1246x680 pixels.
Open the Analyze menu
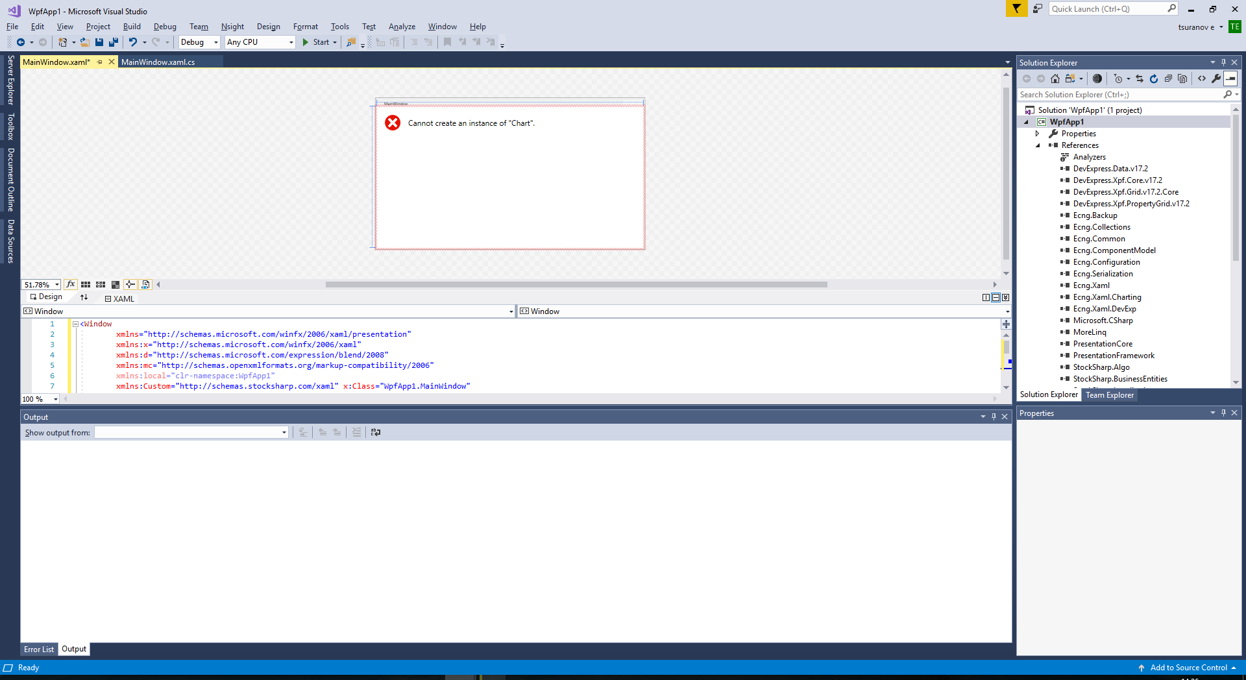point(402,27)
